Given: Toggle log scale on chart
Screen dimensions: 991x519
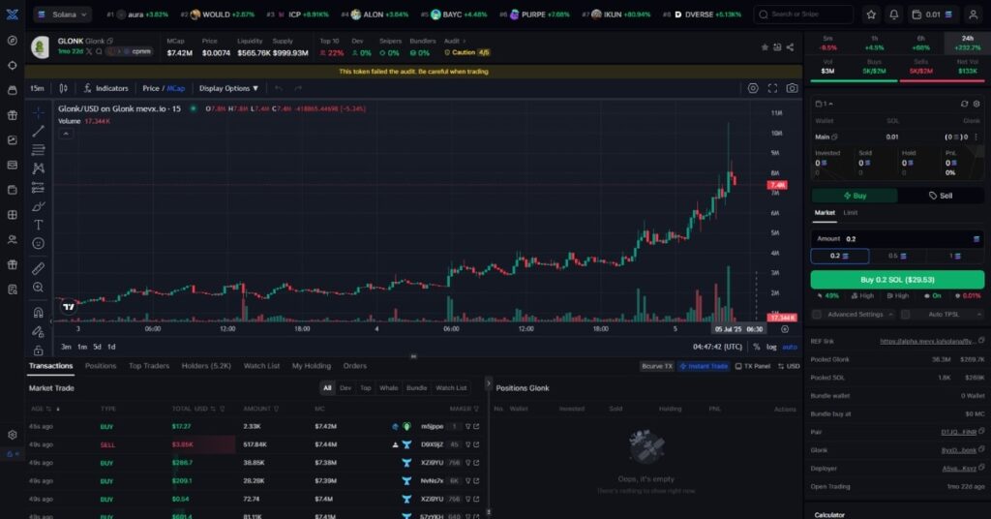Looking at the screenshot, I should point(771,347).
